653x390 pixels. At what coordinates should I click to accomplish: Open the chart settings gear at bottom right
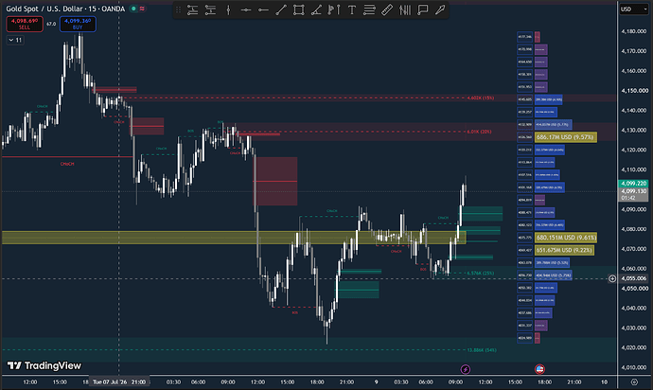(634, 381)
